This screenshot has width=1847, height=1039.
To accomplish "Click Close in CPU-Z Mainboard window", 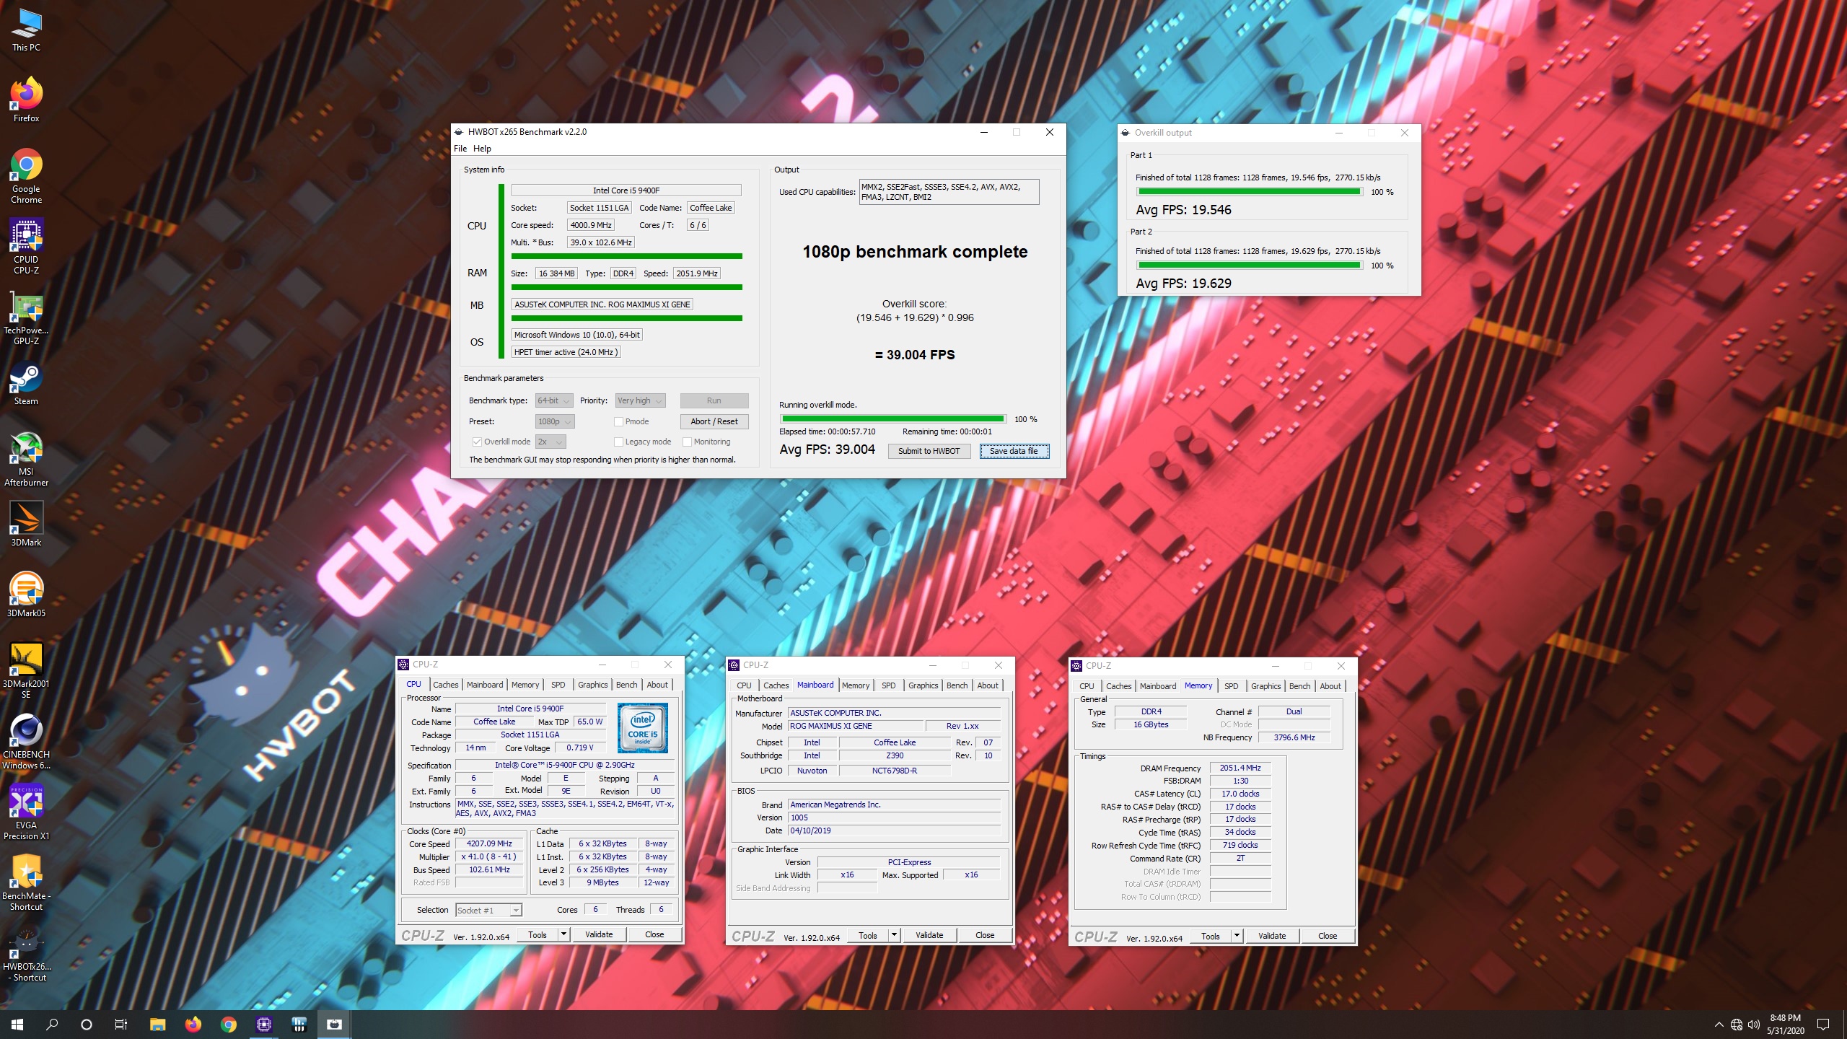I will point(985,935).
